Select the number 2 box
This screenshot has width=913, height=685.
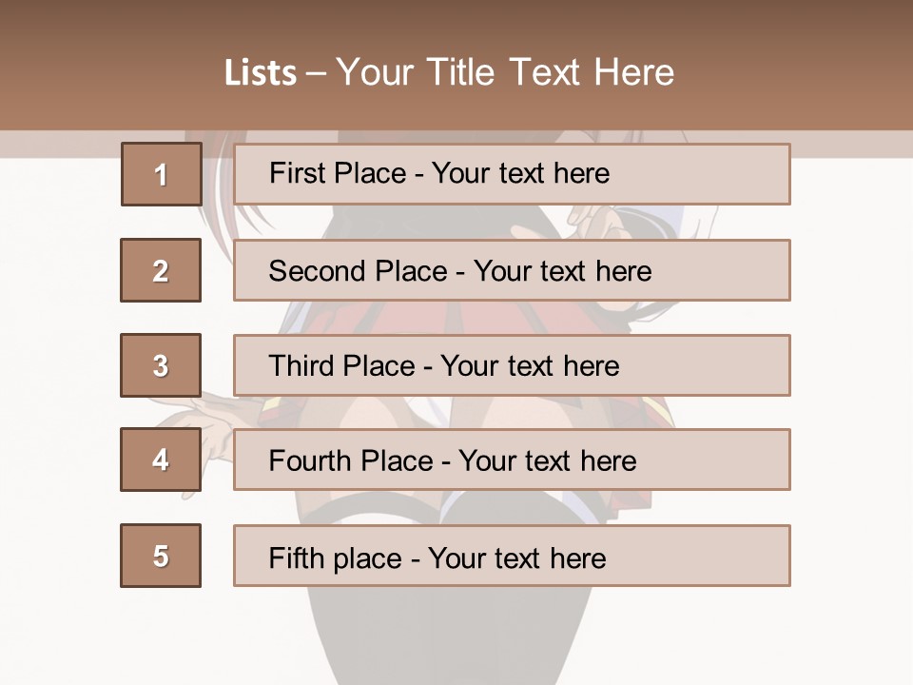coord(161,270)
